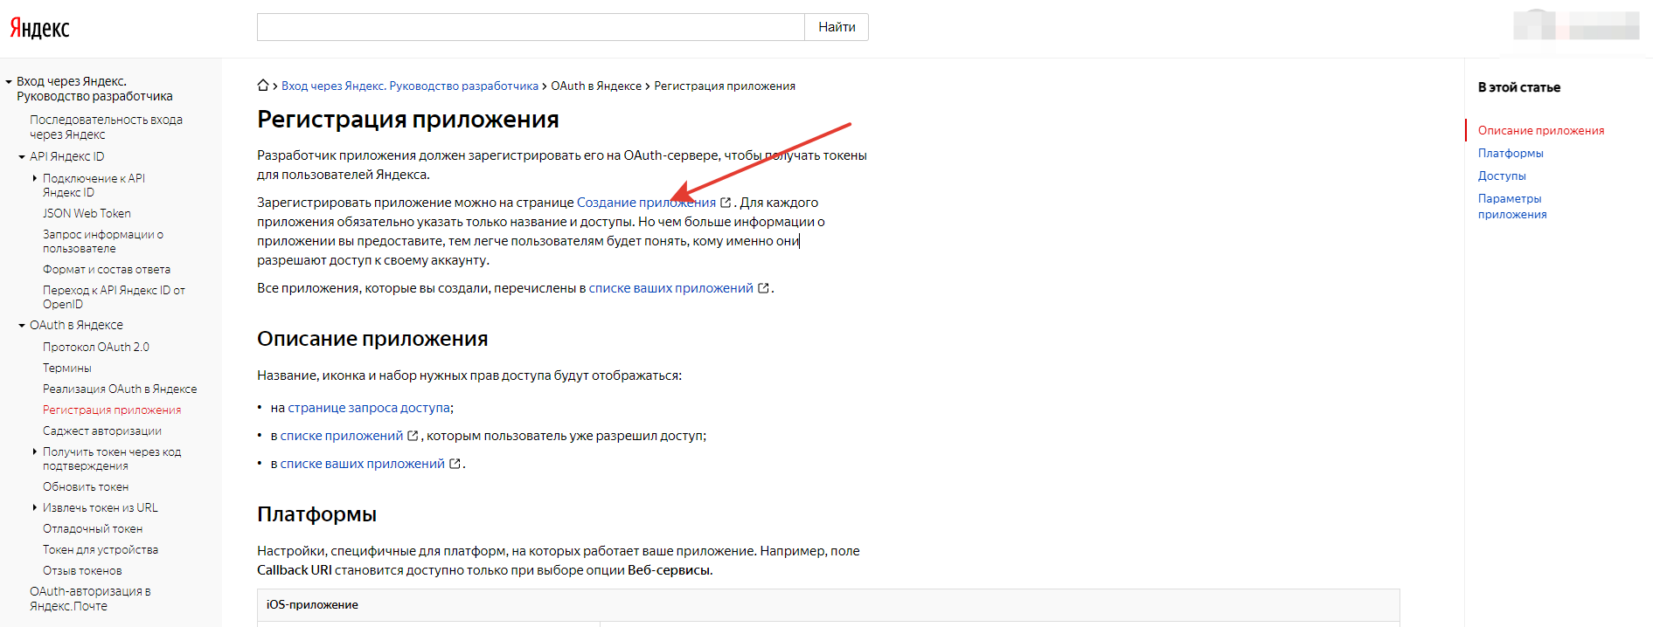Open Протокол OAuth 2.0 page
1653x627 pixels.
tap(96, 347)
